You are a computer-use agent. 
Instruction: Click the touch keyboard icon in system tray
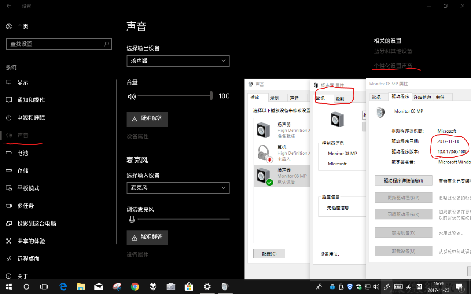coord(398,287)
